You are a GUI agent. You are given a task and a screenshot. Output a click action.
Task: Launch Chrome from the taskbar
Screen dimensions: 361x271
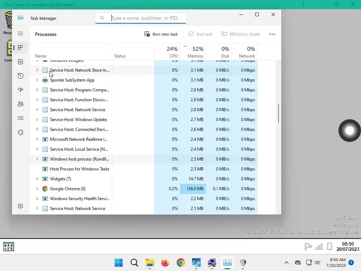point(181,263)
